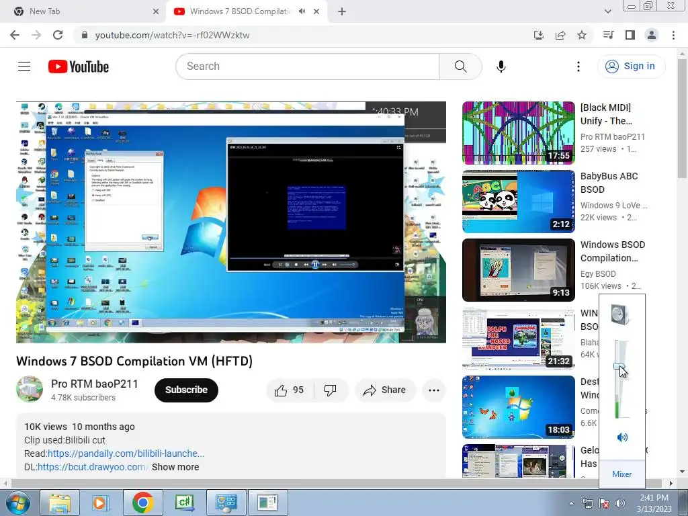Start voice search with the microphone
The height and width of the screenshot is (516, 688).
click(x=501, y=67)
